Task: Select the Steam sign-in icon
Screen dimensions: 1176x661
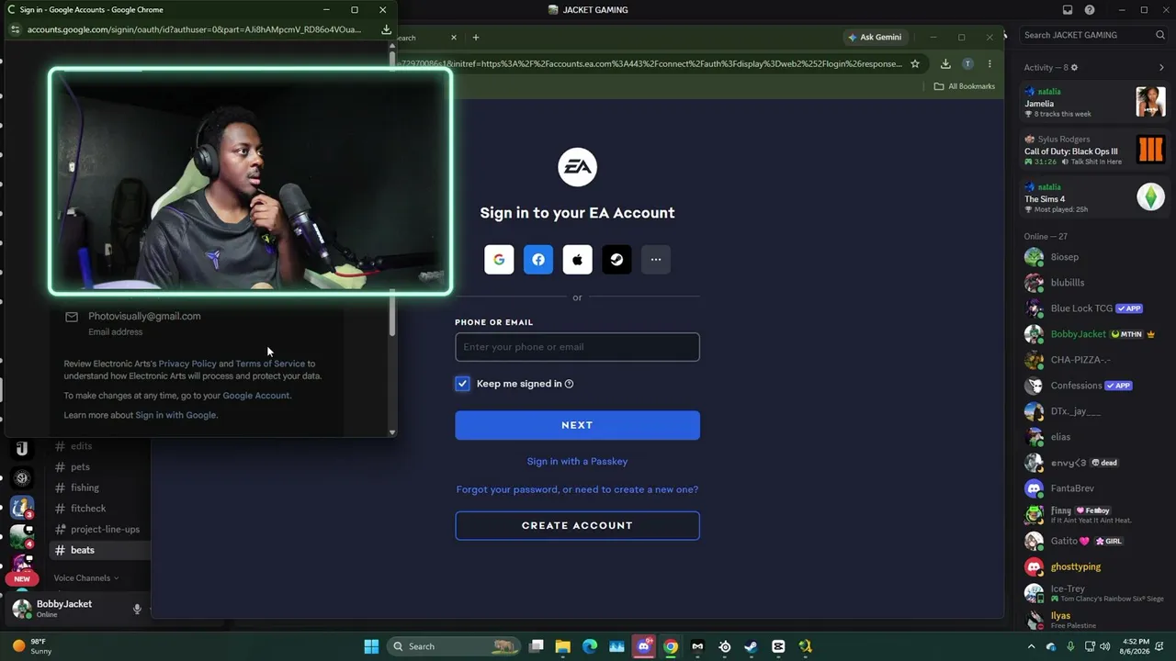Action: tap(616, 260)
